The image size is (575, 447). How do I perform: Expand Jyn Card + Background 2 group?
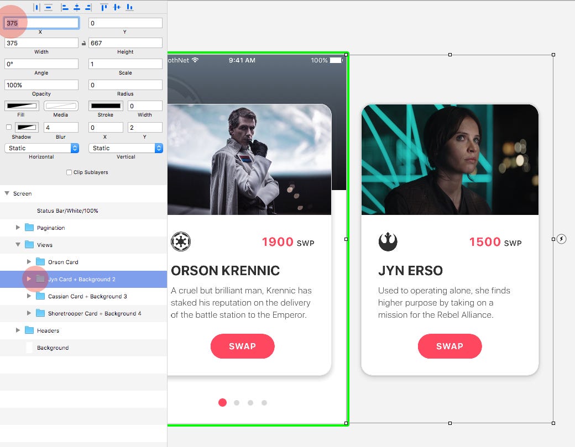29,279
